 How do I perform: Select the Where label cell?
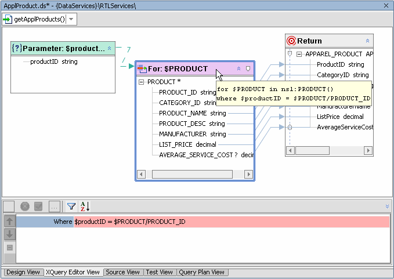click(x=45, y=222)
